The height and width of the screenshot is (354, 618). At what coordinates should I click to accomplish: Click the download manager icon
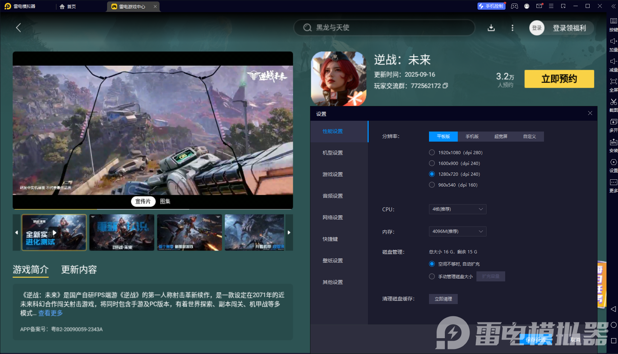[x=491, y=28]
